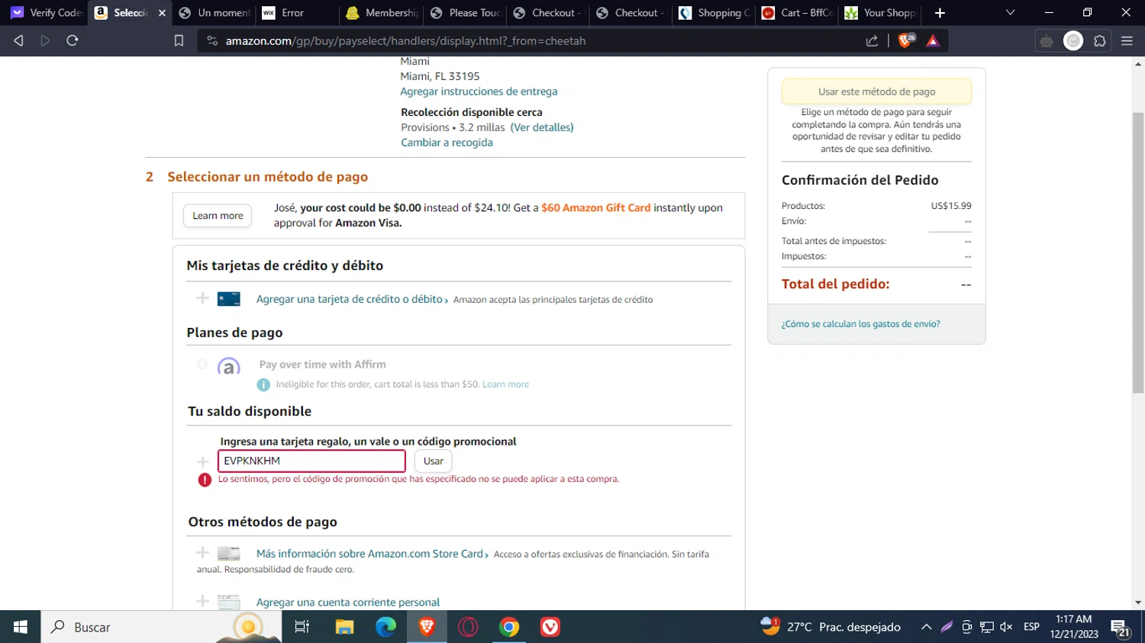The height and width of the screenshot is (643, 1145).
Task: Click the promo code input field
Action: pos(311,461)
